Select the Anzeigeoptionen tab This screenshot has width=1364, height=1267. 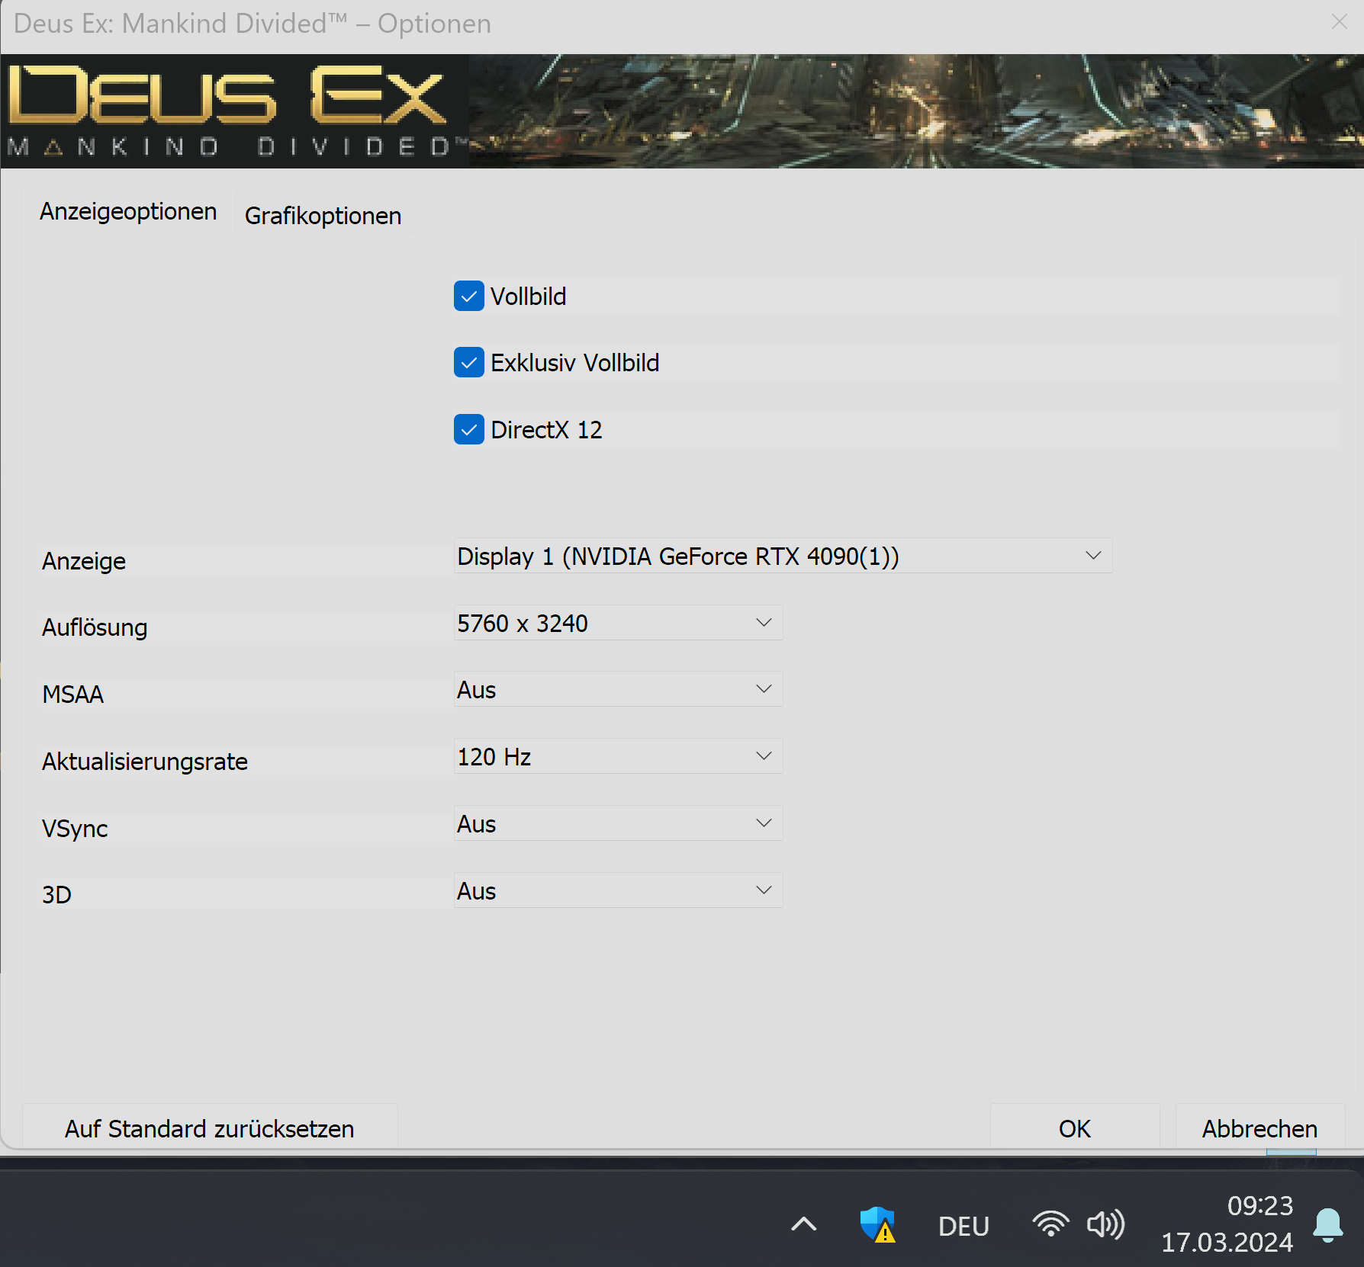pos(128,211)
